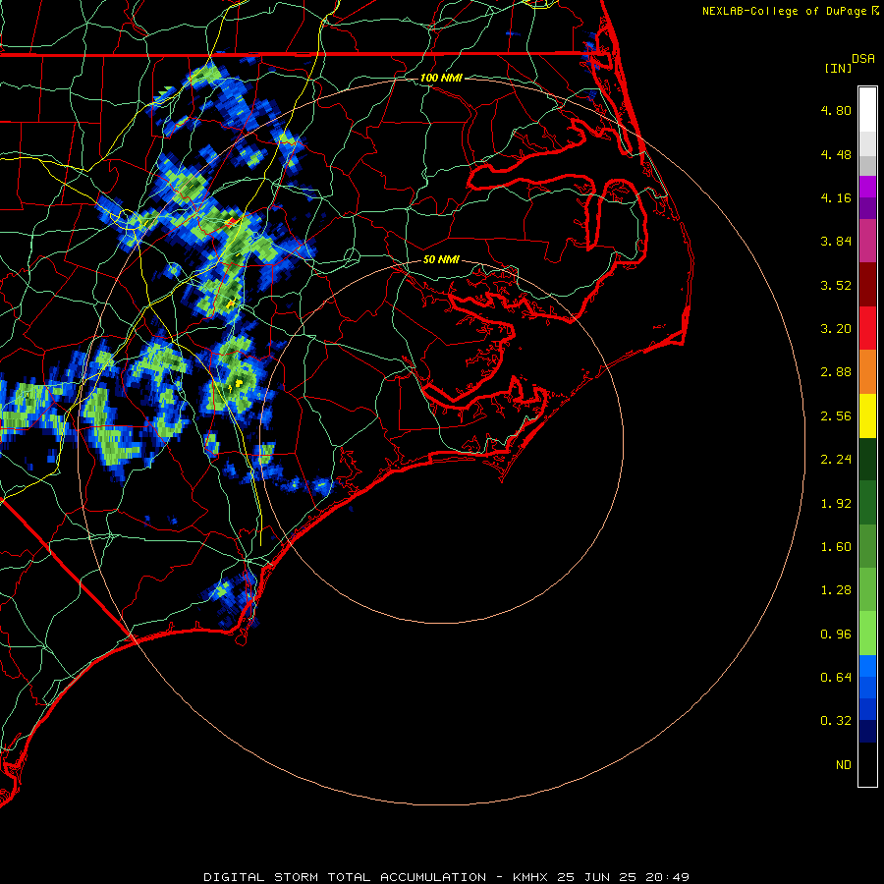Click the 0.64 legend value
This screenshot has width=884, height=884.
836,677
